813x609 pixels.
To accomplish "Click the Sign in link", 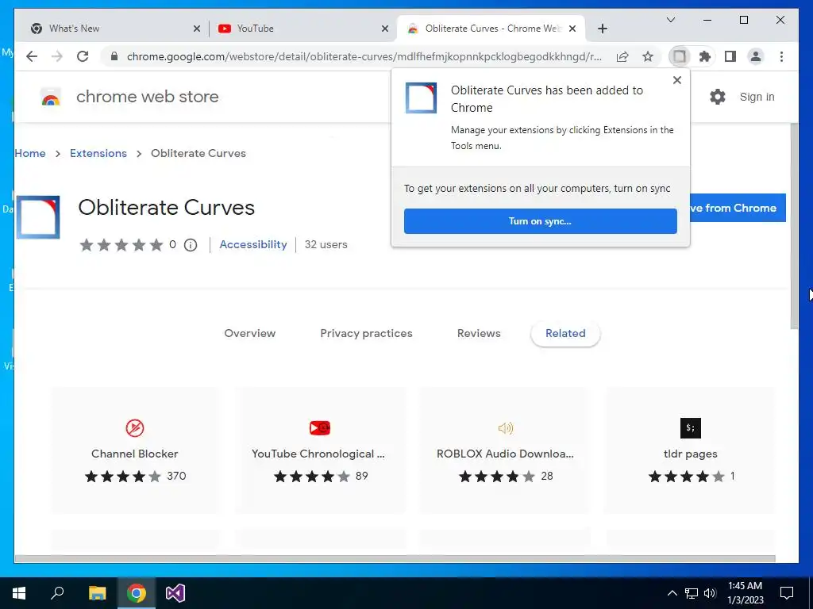I will pos(757,97).
